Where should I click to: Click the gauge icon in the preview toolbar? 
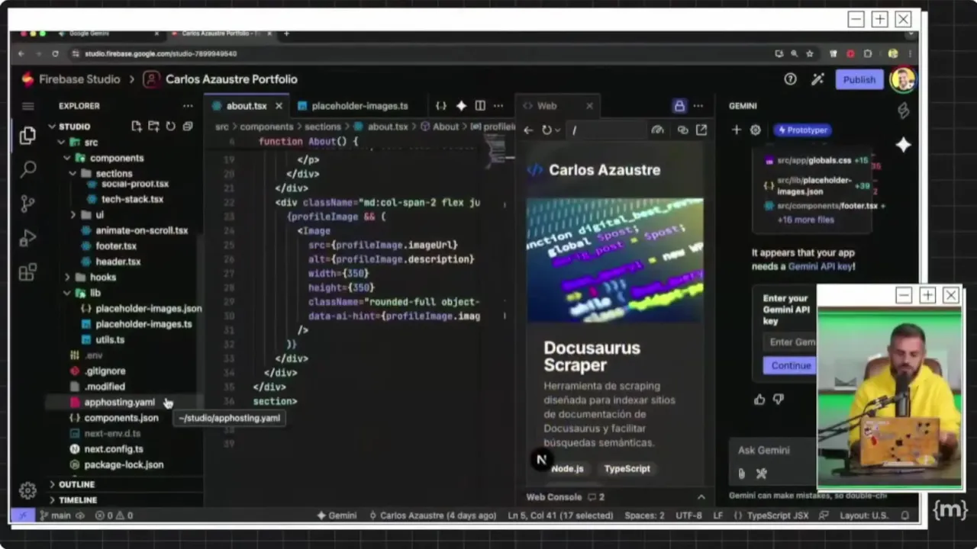(657, 130)
